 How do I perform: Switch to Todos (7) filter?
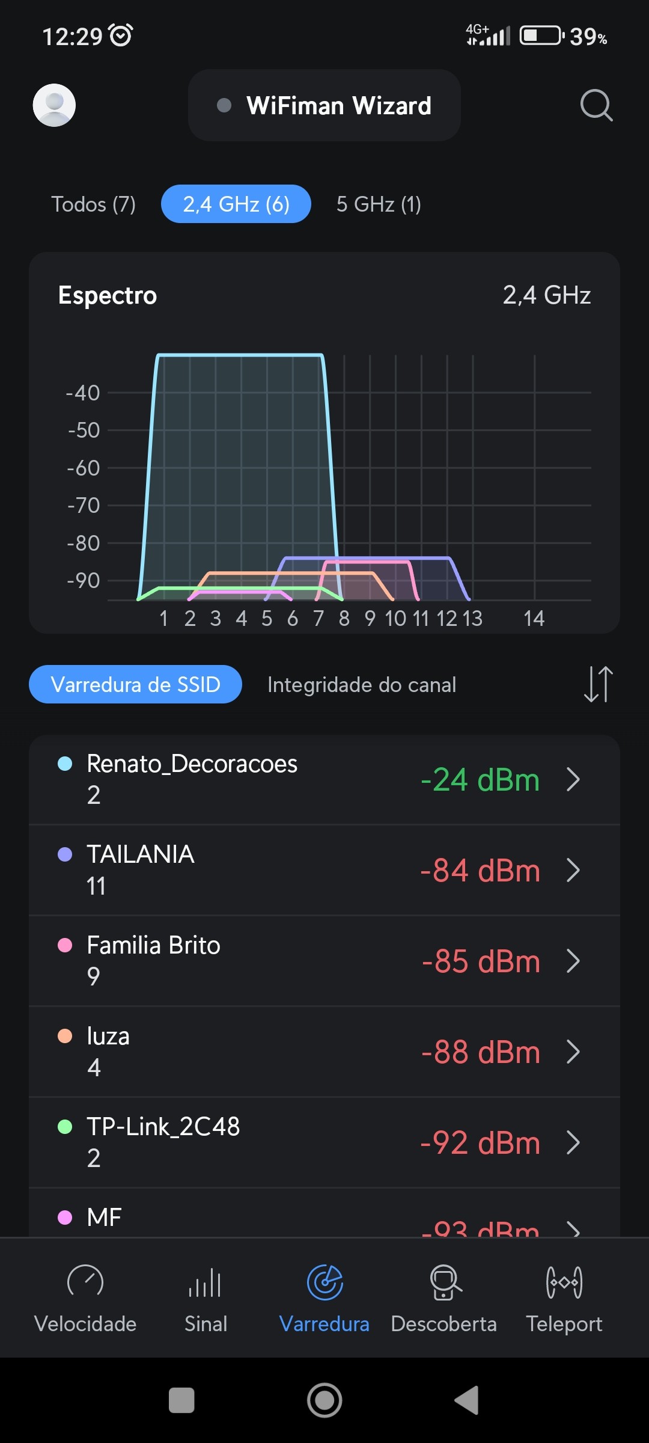click(x=93, y=204)
